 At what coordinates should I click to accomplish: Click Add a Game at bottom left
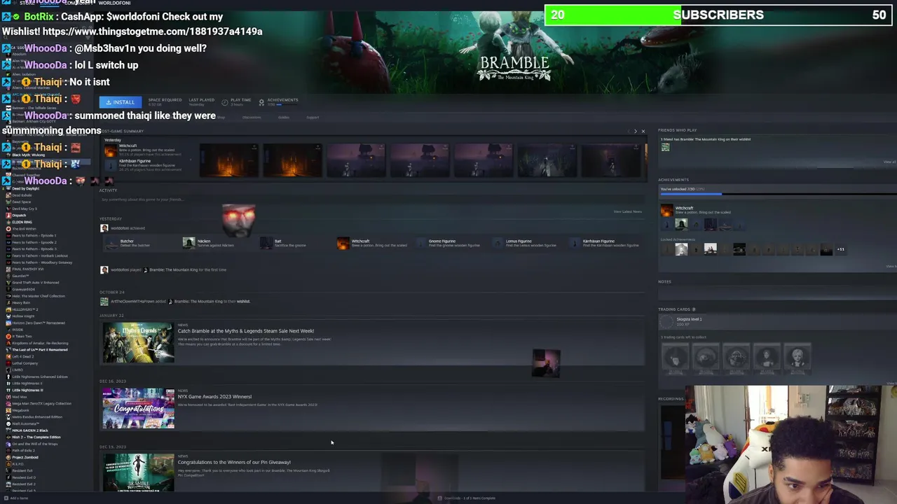pyautogui.click(x=17, y=498)
